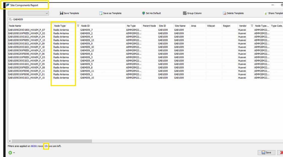283x157 pixels.
Task: Expand the search magnifier options dropdown
Action: tap(11, 19)
